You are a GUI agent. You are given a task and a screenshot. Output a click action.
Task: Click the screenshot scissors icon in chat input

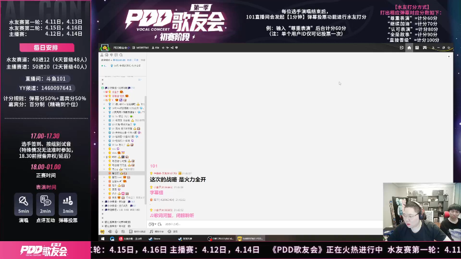coord(160,224)
